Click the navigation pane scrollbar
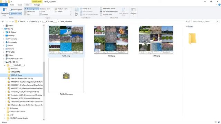The image size is (221, 124). tap(44, 79)
